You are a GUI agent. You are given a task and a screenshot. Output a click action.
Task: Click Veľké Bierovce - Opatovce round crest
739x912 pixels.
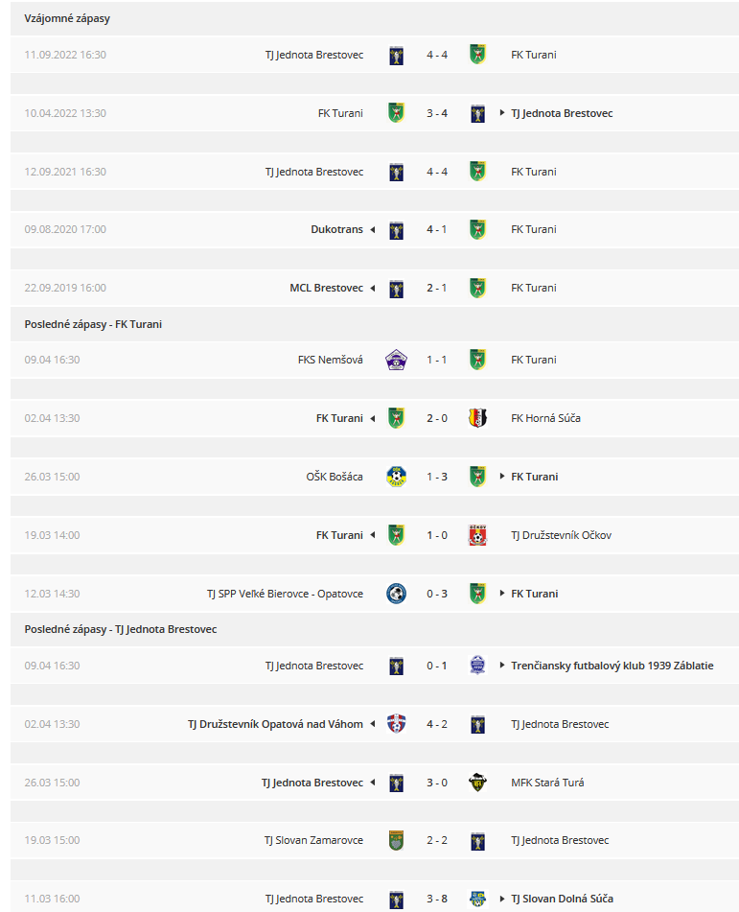click(x=396, y=594)
